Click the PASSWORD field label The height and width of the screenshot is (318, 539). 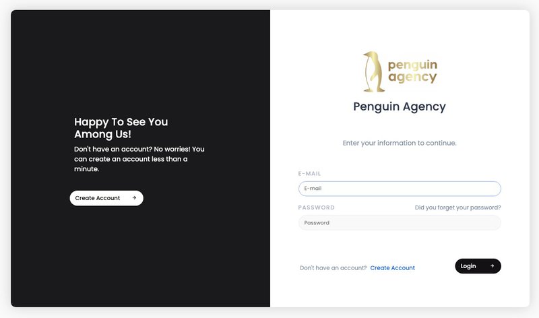(317, 208)
